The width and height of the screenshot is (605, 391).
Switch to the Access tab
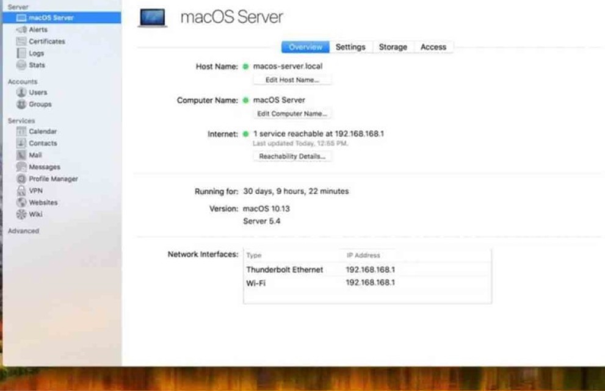point(433,47)
